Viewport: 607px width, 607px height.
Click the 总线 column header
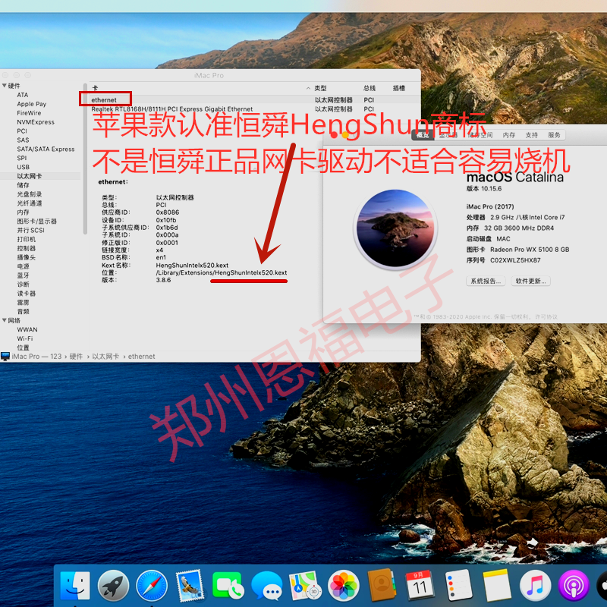pos(370,88)
